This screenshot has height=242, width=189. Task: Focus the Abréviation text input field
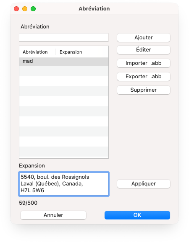(64, 38)
